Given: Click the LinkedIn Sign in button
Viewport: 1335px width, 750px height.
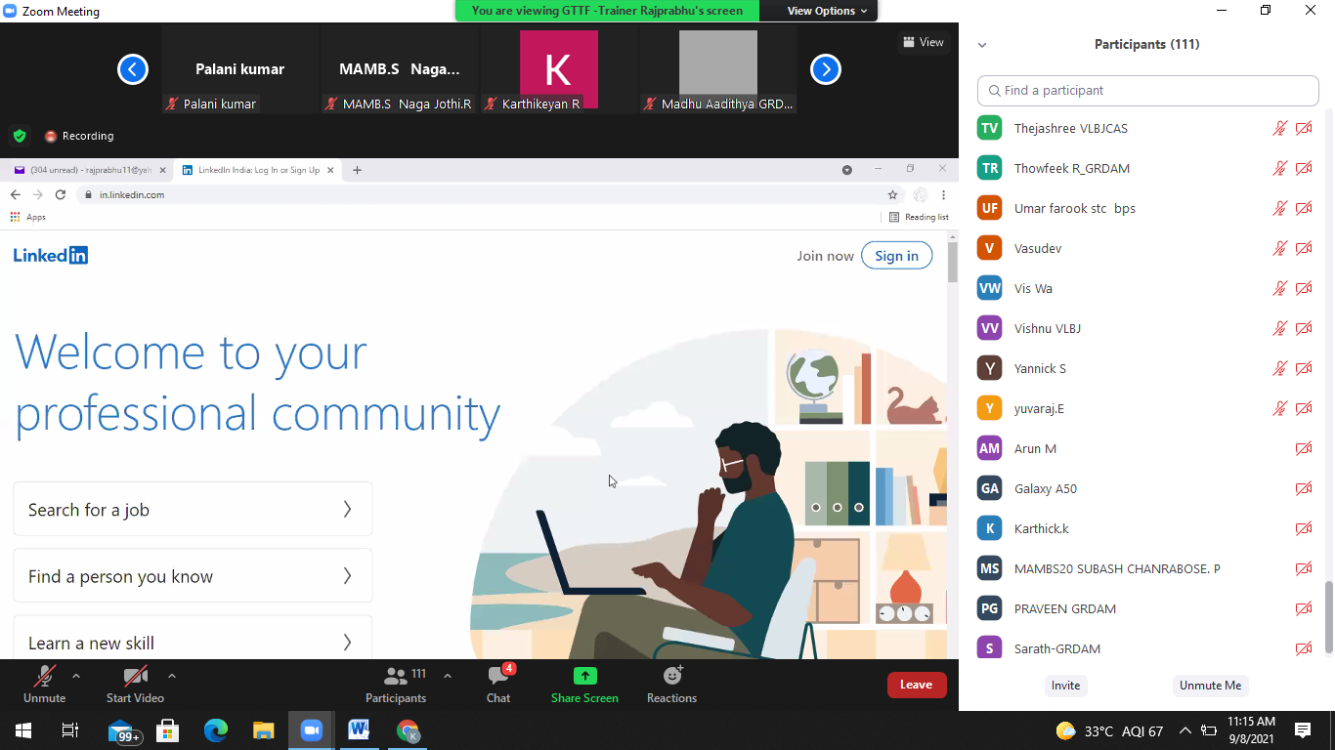Looking at the screenshot, I should [x=896, y=256].
